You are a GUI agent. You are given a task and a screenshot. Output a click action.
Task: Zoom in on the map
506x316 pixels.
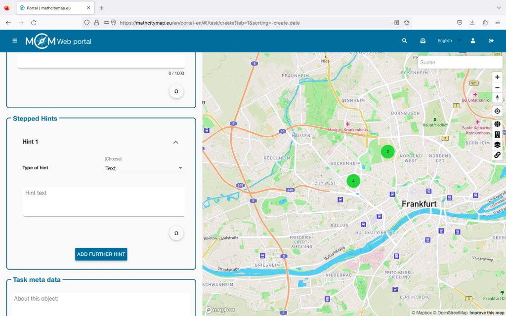pyautogui.click(x=497, y=77)
